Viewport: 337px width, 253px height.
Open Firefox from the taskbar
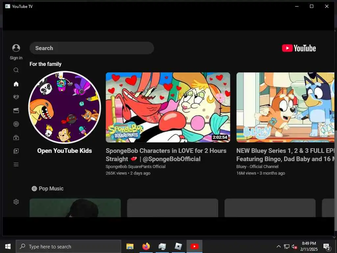click(x=146, y=246)
